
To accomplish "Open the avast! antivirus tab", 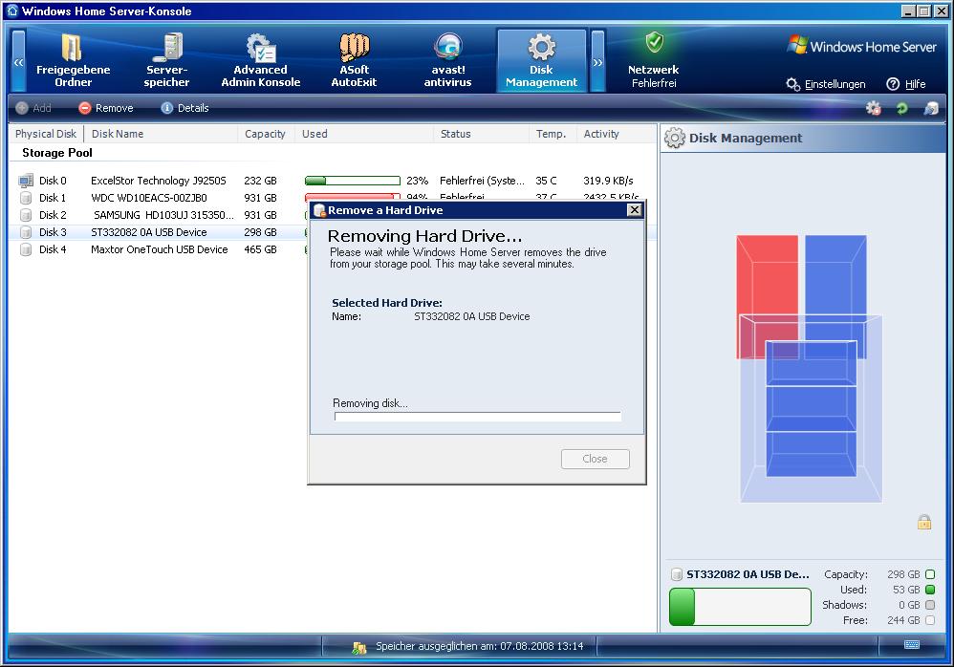I will (x=447, y=60).
